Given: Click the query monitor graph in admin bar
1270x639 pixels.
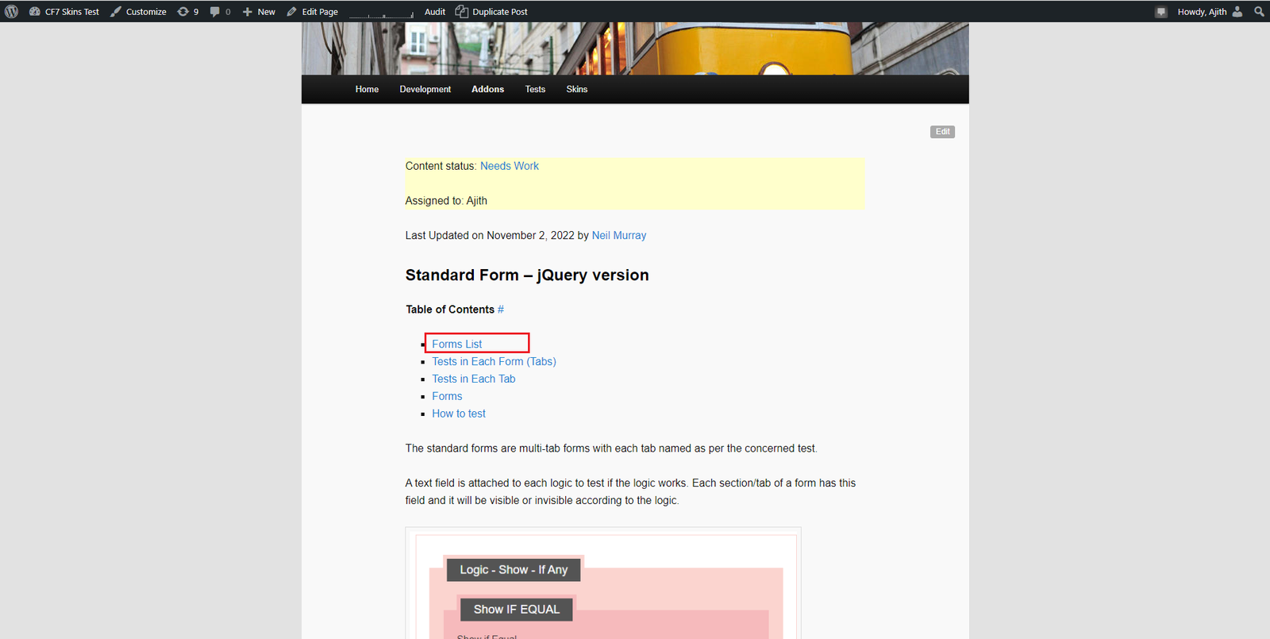Looking at the screenshot, I should tap(381, 13).
